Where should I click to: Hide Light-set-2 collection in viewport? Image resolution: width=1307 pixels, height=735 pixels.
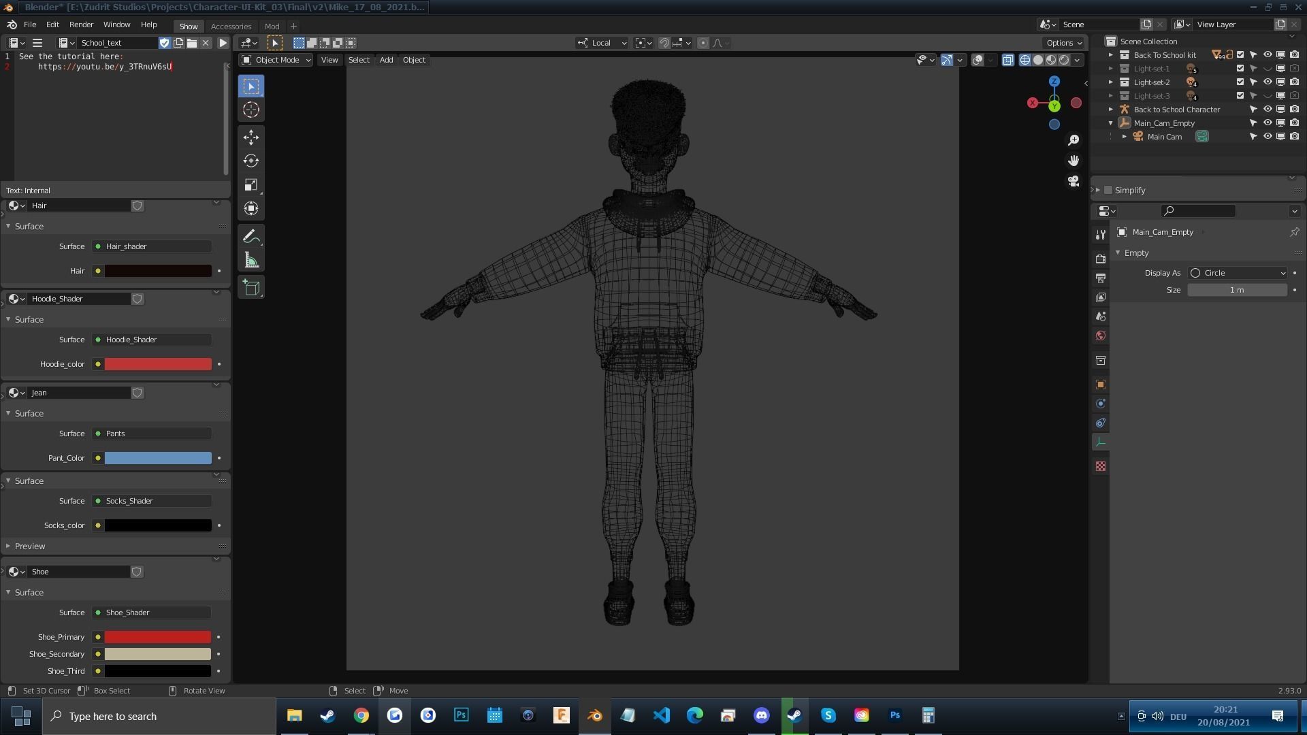point(1268,82)
